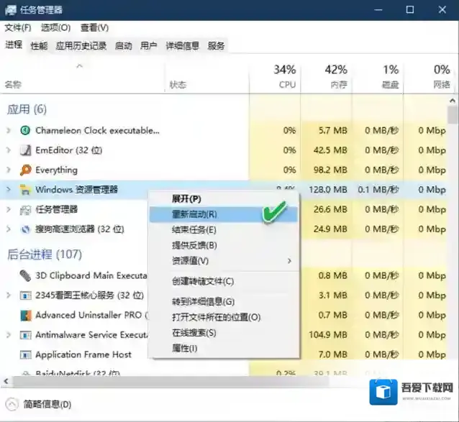Click the 2345看图王核心服务 icon

click(25, 295)
